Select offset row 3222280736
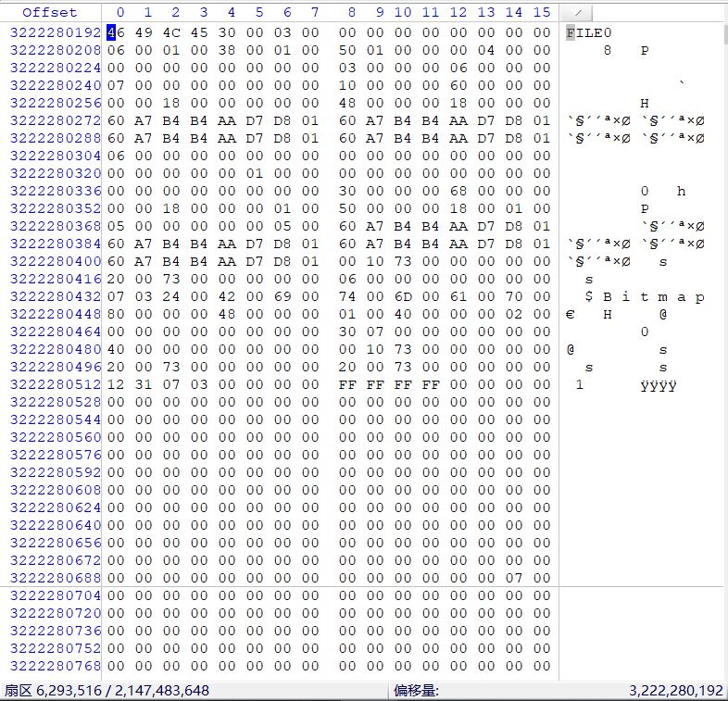The height and width of the screenshot is (701, 728). pyautogui.click(x=56, y=631)
